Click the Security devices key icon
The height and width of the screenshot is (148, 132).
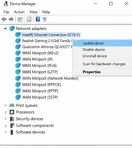coord(12,119)
